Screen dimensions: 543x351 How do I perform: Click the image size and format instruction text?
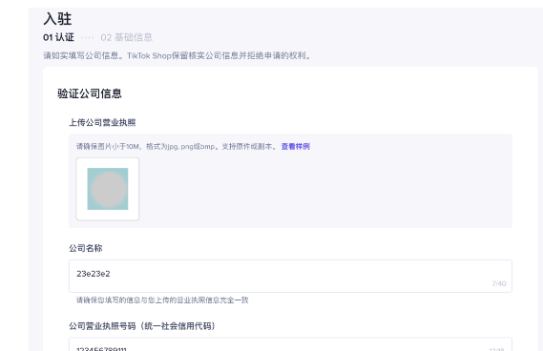click(x=176, y=147)
